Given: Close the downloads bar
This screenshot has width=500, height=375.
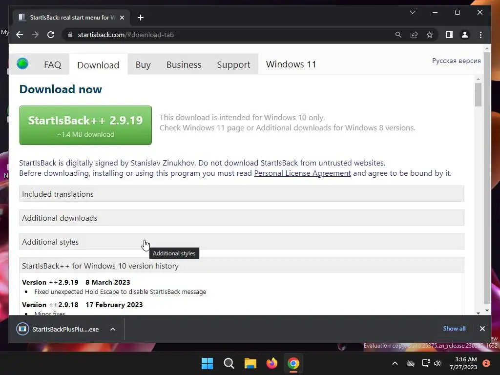Looking at the screenshot, I should point(482,329).
